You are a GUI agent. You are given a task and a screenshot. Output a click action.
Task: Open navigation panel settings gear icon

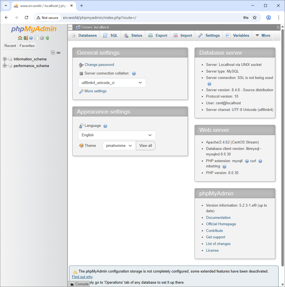click(42, 38)
